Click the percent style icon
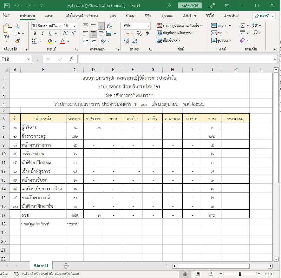The width and height of the screenshot is (281, 278). [139, 34]
